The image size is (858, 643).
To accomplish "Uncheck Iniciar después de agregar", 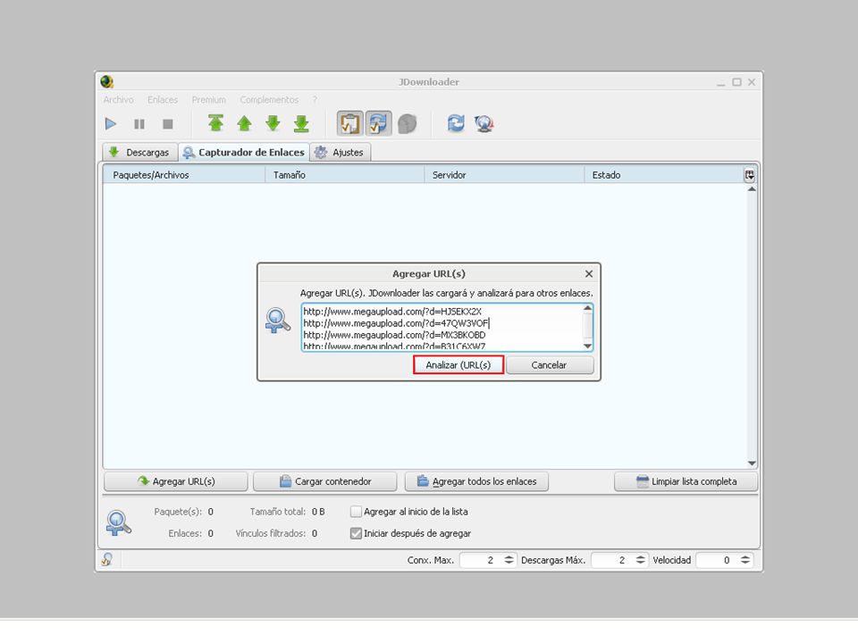I will (356, 533).
